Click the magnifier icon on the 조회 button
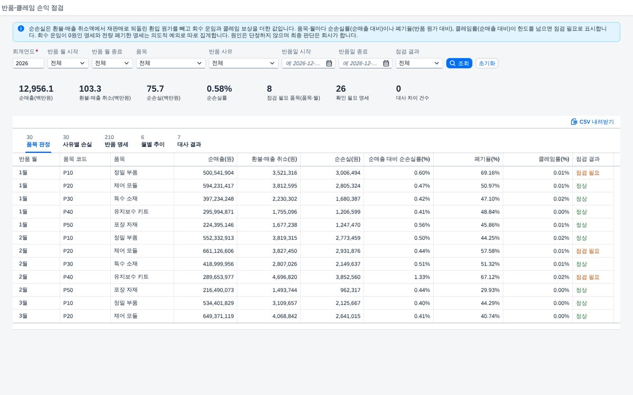Image resolution: width=633 pixels, height=395 pixels. click(x=453, y=63)
